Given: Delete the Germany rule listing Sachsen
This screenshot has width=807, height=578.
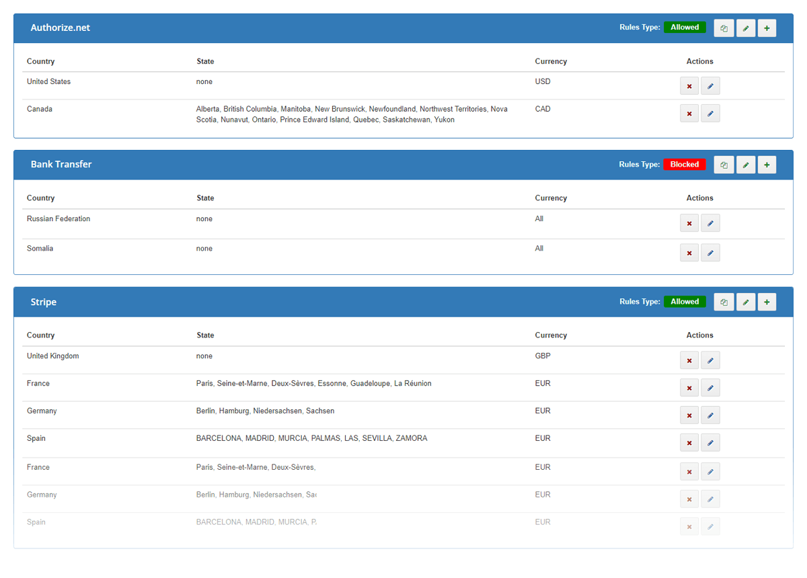Looking at the screenshot, I should 689,415.
